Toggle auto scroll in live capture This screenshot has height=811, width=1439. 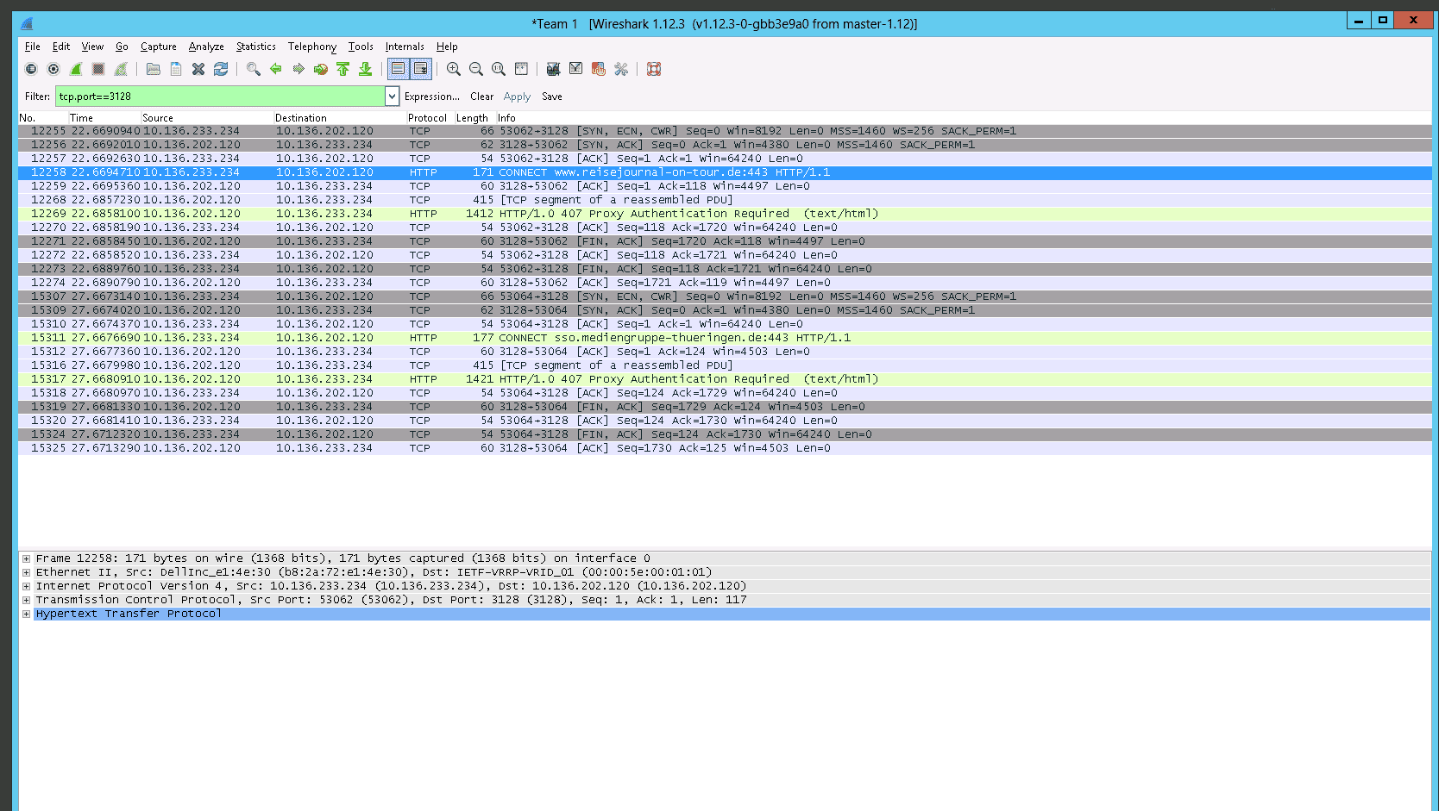coord(421,69)
